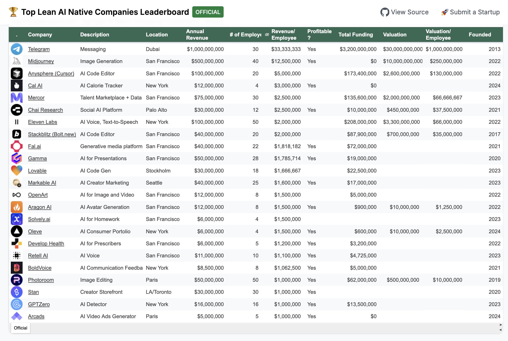Open the Eleven Labs link

[42, 122]
